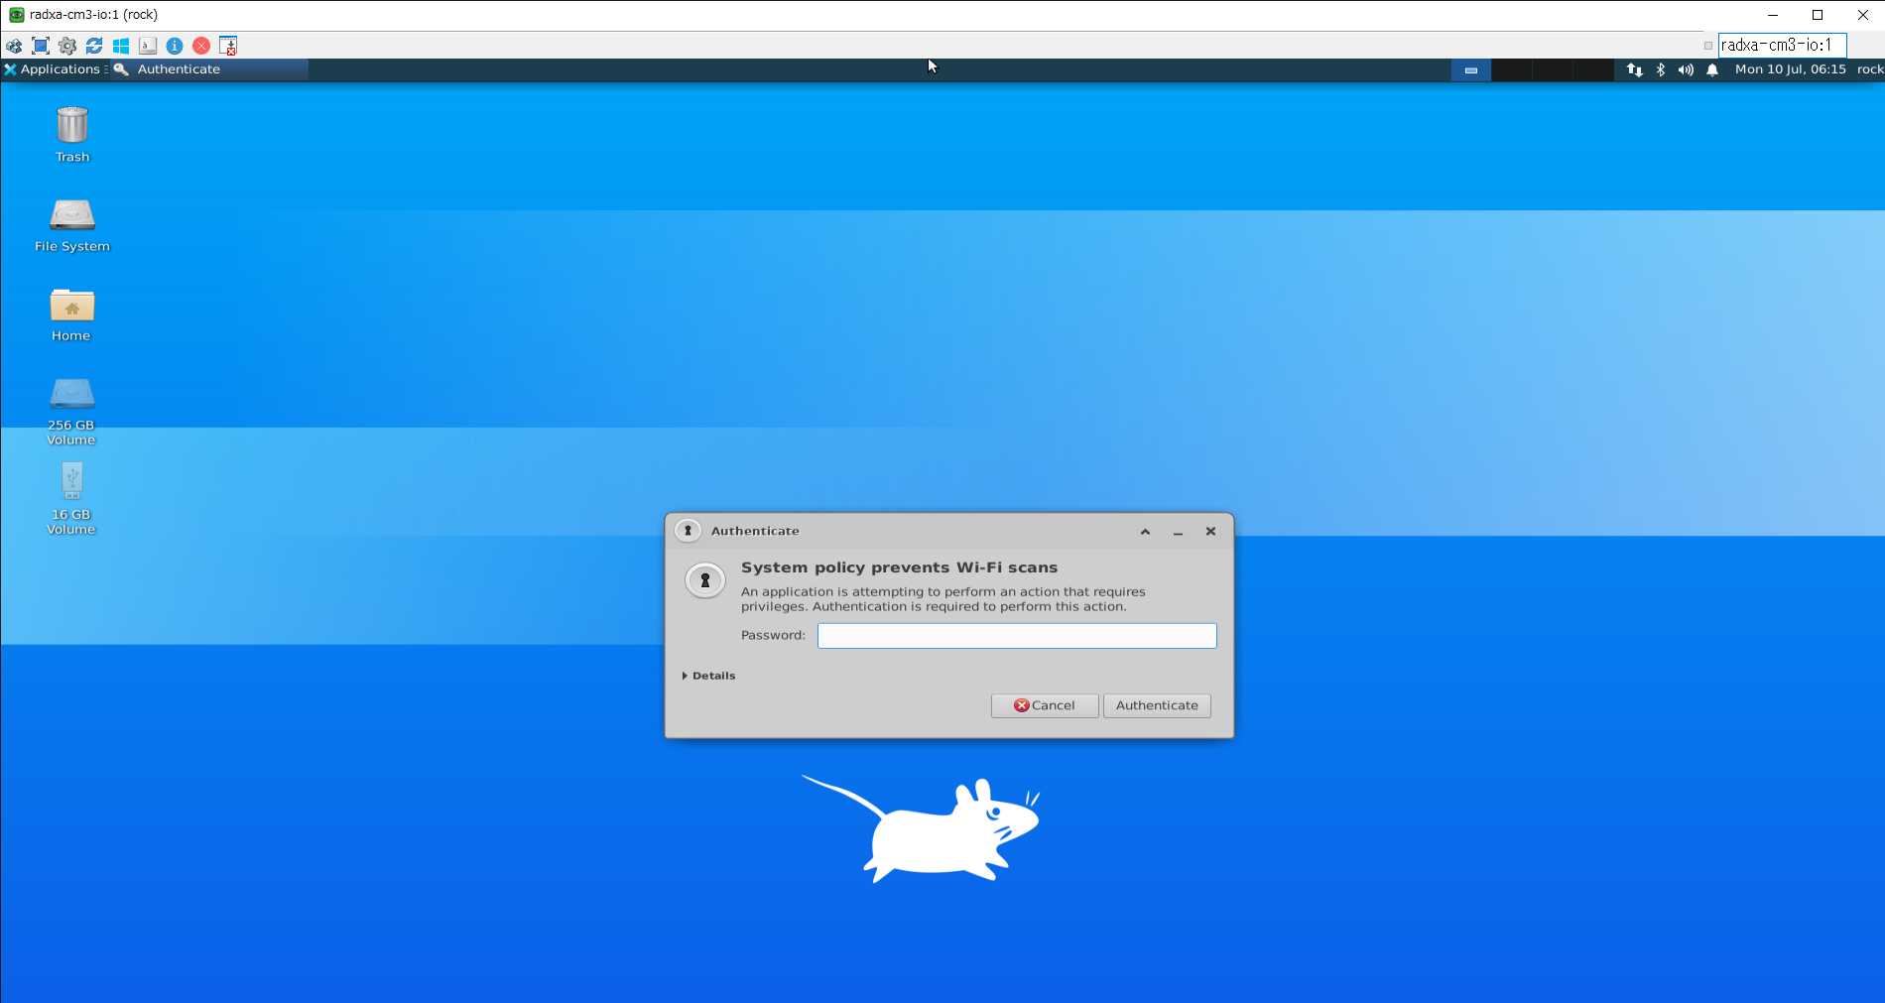Select the 16 GB Volume icon
Image resolution: width=1885 pixels, height=1003 pixels.
[x=72, y=498]
